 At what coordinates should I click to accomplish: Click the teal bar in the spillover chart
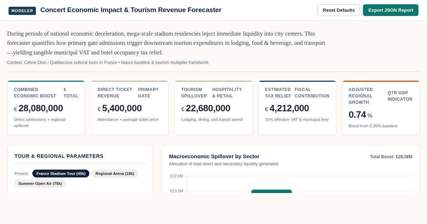(x=272, y=191)
